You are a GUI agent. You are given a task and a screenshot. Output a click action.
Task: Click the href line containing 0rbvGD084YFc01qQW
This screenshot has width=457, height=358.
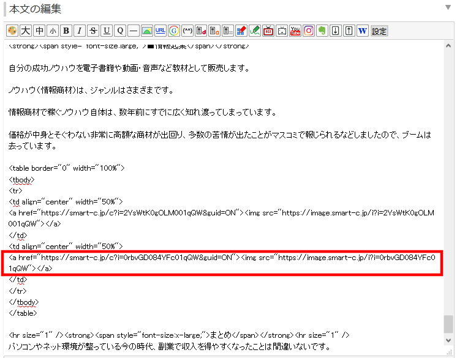coord(222,263)
